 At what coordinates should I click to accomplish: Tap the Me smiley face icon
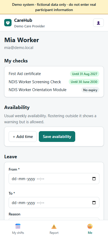[x=90, y=226]
